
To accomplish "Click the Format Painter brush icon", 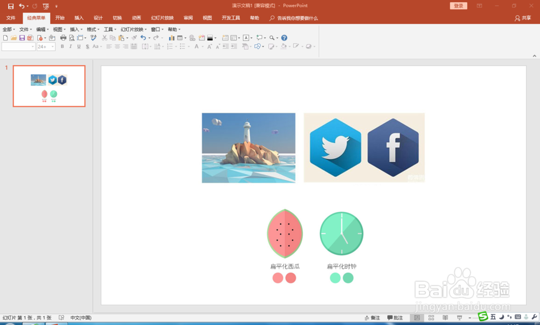I will pyautogui.click(x=134, y=38).
